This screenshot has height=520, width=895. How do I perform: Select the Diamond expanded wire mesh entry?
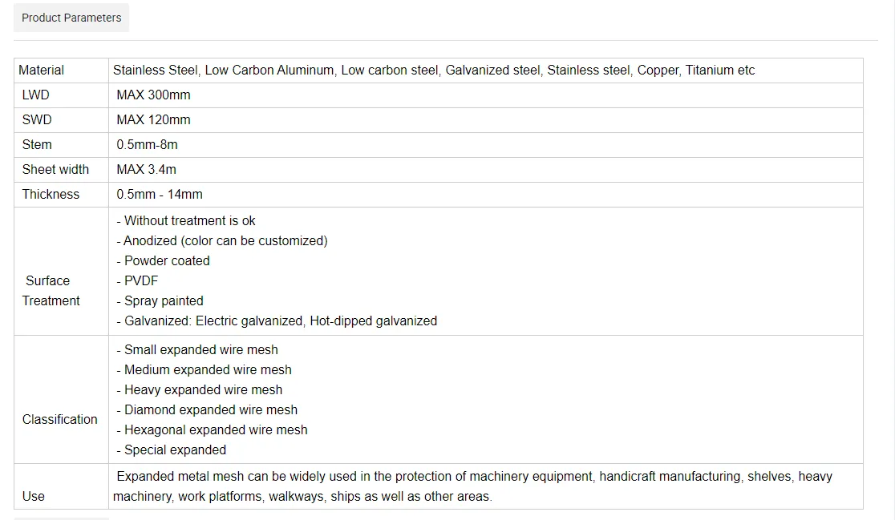210,410
